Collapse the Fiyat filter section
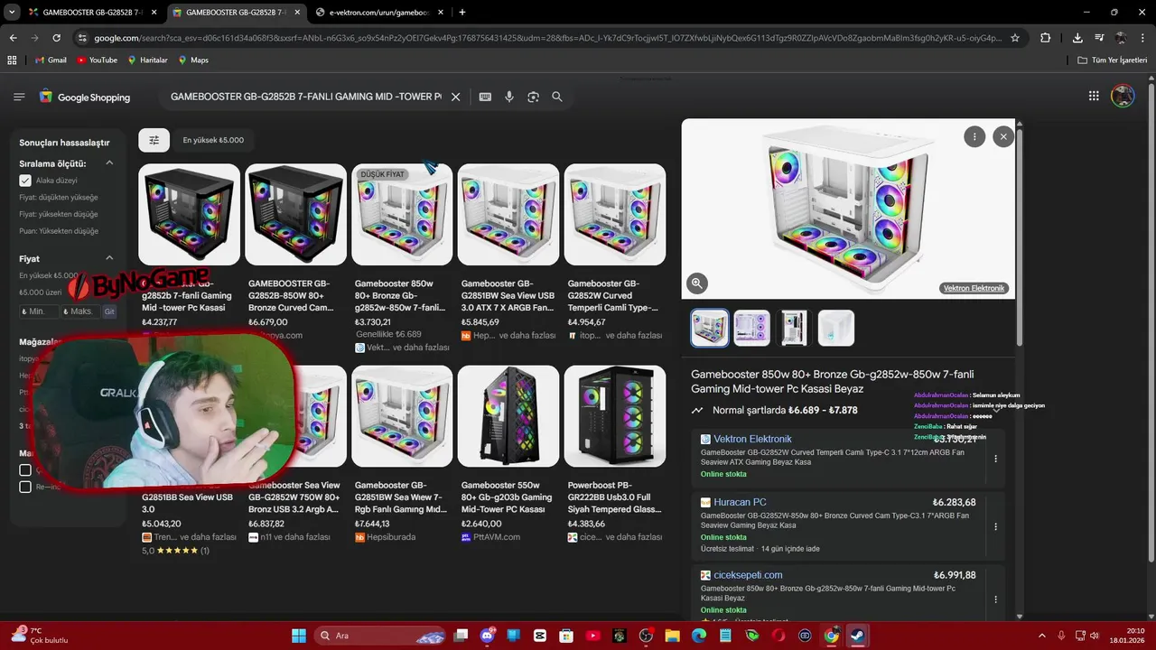Screen dimensions: 1156x650 109,258
